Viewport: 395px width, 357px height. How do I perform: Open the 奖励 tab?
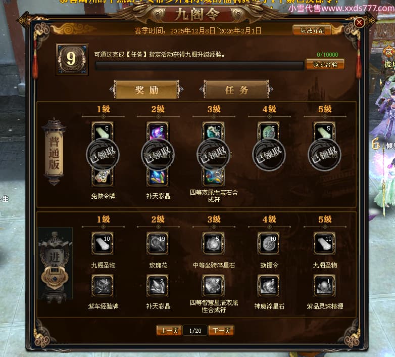pos(146,90)
